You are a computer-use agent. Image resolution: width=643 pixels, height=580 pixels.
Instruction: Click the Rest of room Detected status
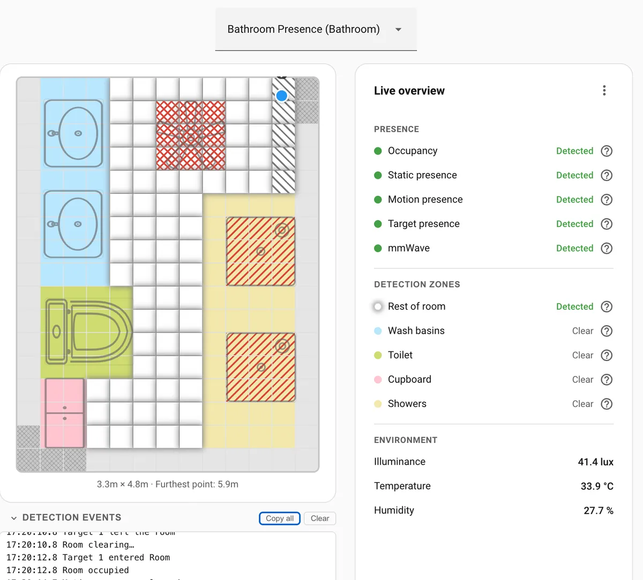coord(574,307)
